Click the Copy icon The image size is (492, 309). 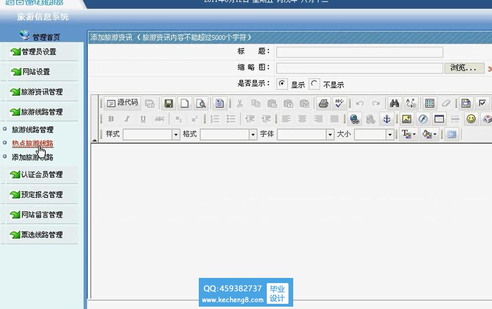click(x=256, y=103)
